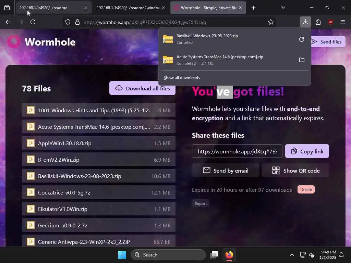This screenshot has width=351, height=263.
Task: Click the taskbar Search box
Action: point(168,255)
